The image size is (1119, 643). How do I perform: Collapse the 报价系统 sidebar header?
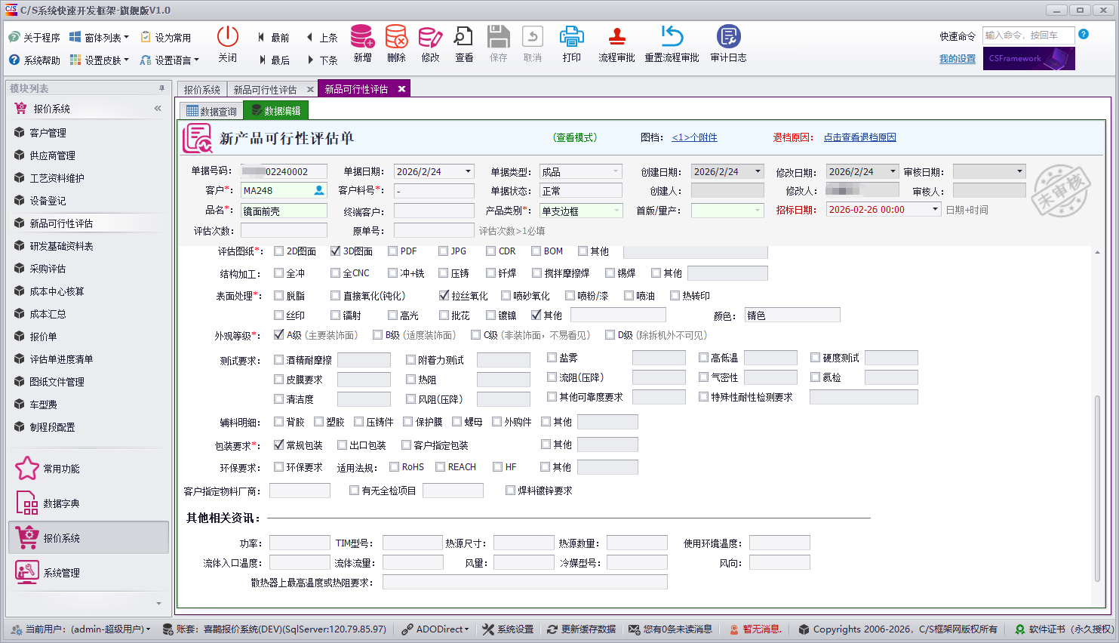coord(158,109)
